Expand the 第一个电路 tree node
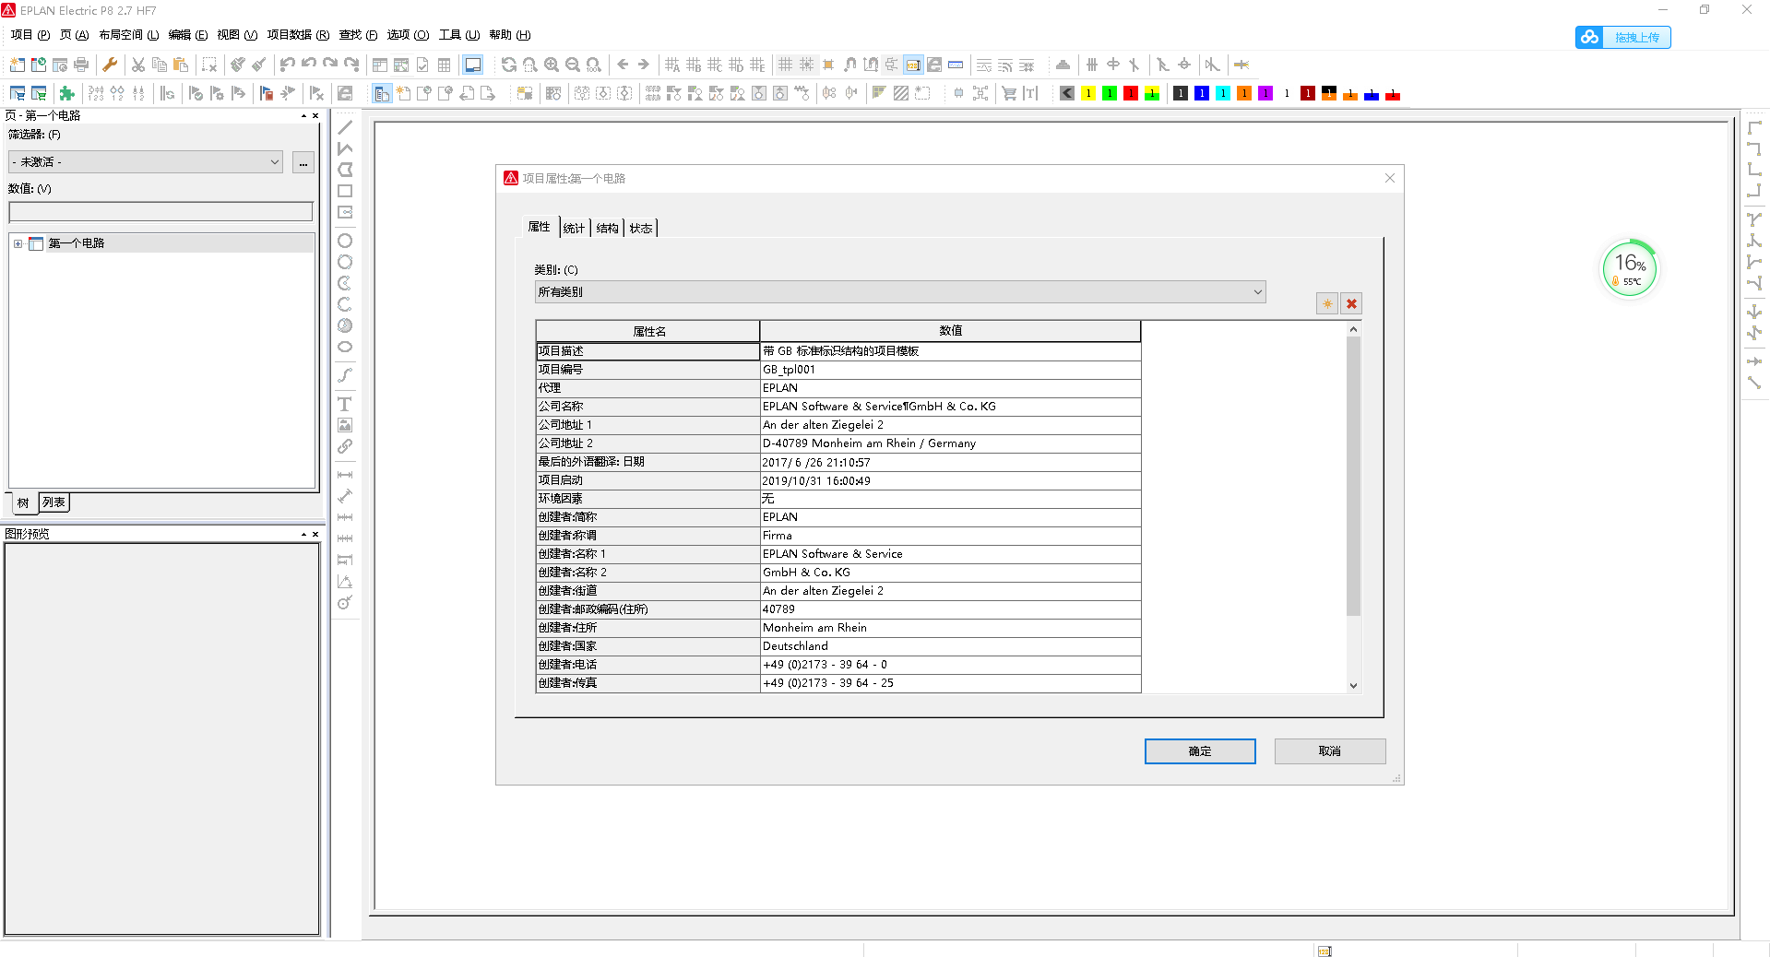 point(18,243)
